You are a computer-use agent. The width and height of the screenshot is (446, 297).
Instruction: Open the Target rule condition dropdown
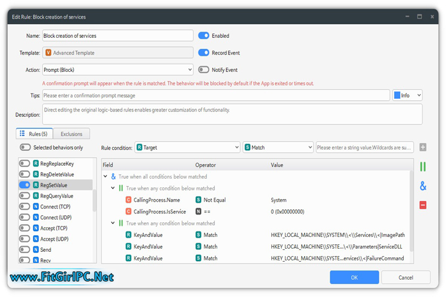[187, 147]
